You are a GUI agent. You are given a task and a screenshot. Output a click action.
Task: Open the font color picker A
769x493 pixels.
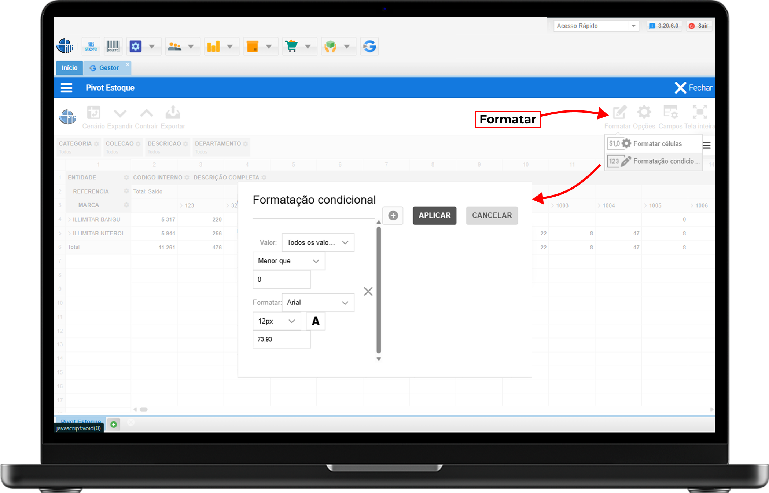click(x=316, y=321)
